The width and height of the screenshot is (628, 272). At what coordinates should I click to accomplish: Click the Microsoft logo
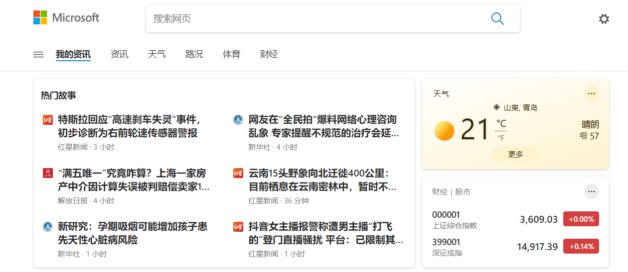pos(66,18)
